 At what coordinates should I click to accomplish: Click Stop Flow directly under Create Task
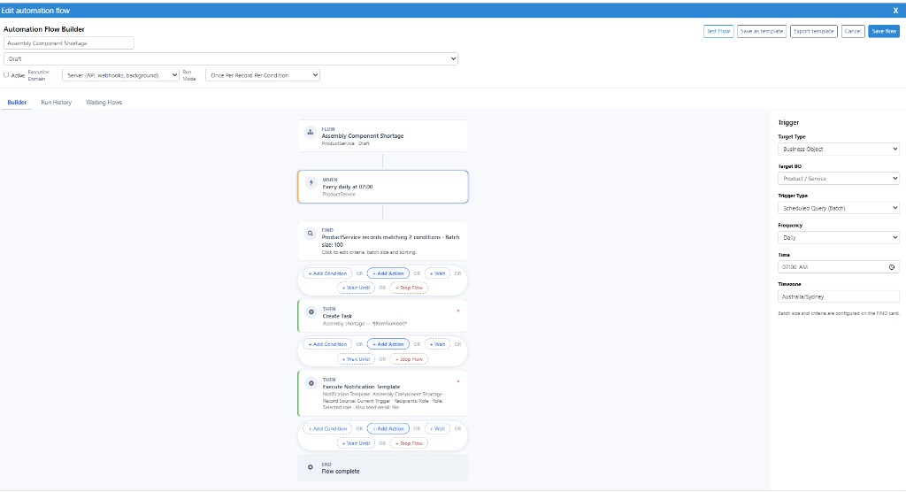coord(409,359)
